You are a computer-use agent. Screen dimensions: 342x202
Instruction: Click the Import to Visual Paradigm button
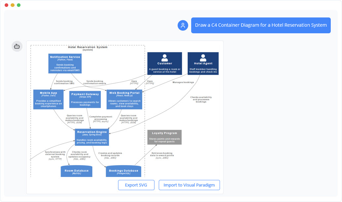click(x=189, y=185)
